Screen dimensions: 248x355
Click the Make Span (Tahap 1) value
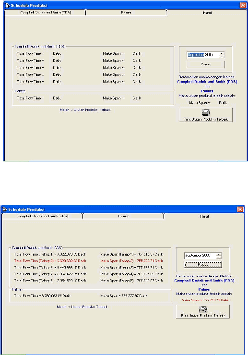(131, 255)
